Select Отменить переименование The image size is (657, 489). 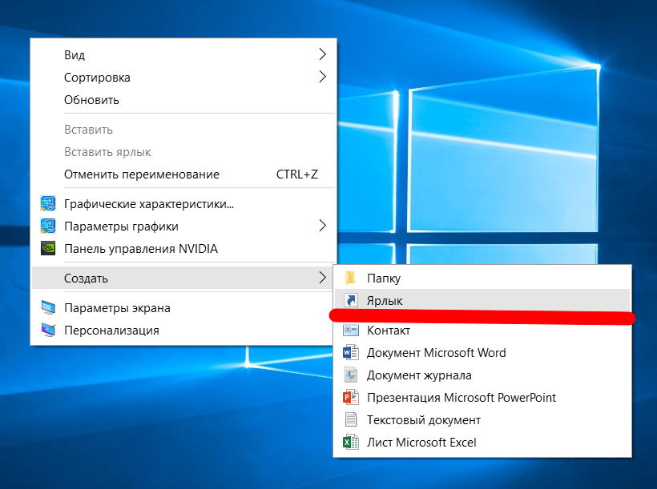coord(183,174)
